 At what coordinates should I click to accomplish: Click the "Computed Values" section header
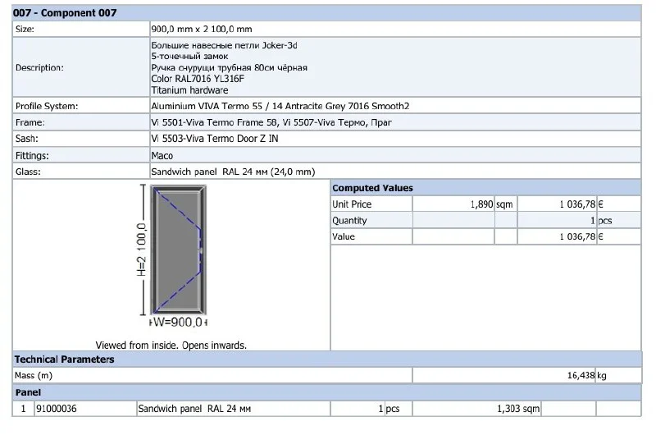point(372,188)
